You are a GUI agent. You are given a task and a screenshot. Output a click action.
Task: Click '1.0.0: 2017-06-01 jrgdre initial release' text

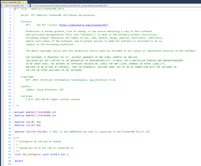53,100
